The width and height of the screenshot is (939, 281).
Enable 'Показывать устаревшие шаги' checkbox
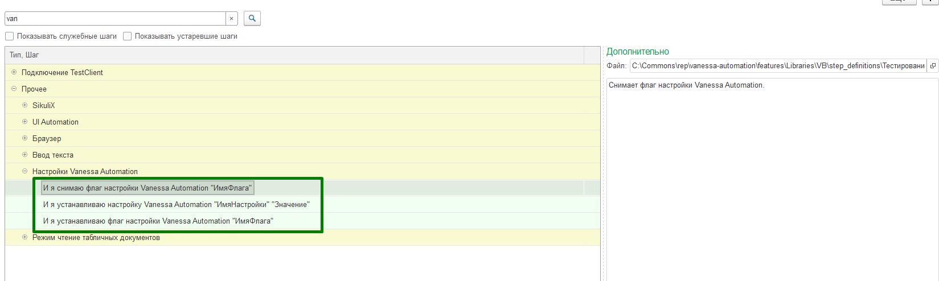128,36
